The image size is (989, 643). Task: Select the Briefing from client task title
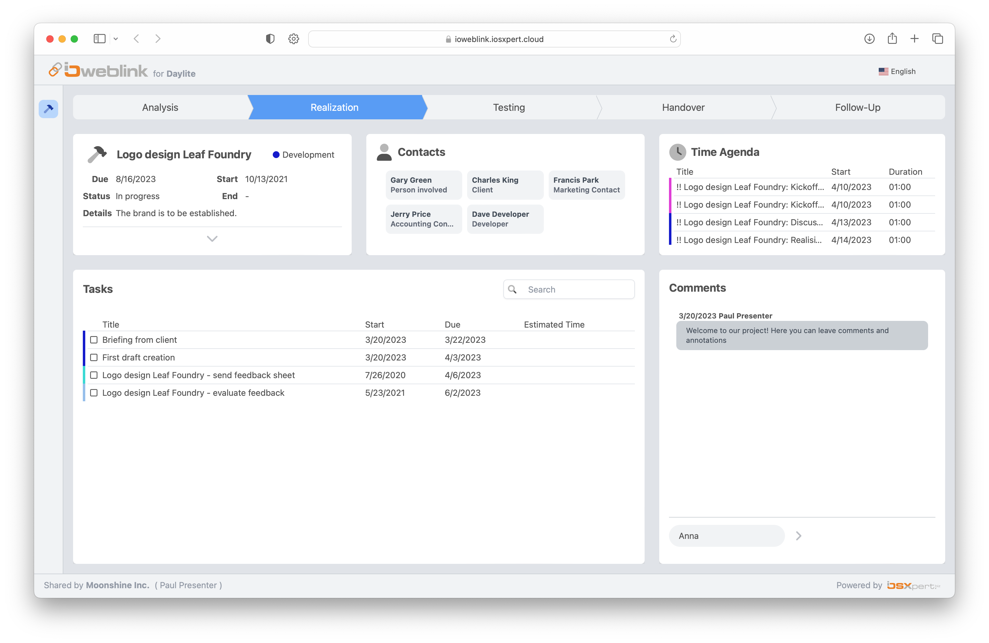click(x=140, y=340)
